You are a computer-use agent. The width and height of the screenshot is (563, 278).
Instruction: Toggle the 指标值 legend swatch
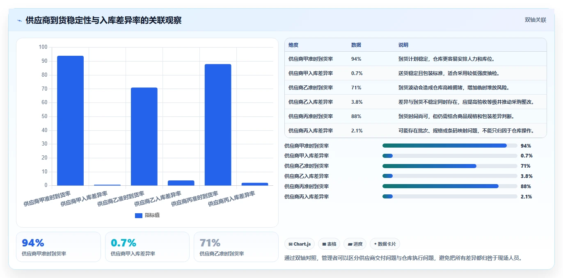coord(139,215)
